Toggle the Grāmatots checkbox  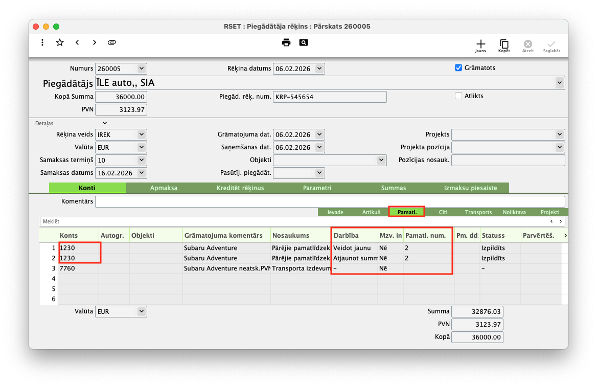pos(458,67)
